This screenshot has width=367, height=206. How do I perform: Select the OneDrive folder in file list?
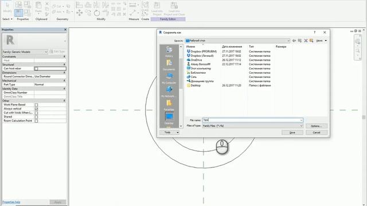coord(194,60)
